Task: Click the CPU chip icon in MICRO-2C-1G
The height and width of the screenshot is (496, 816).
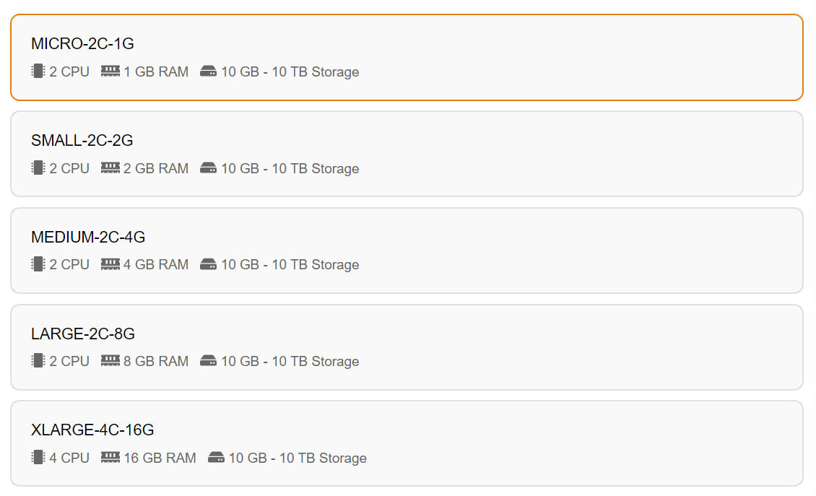Action: point(38,71)
